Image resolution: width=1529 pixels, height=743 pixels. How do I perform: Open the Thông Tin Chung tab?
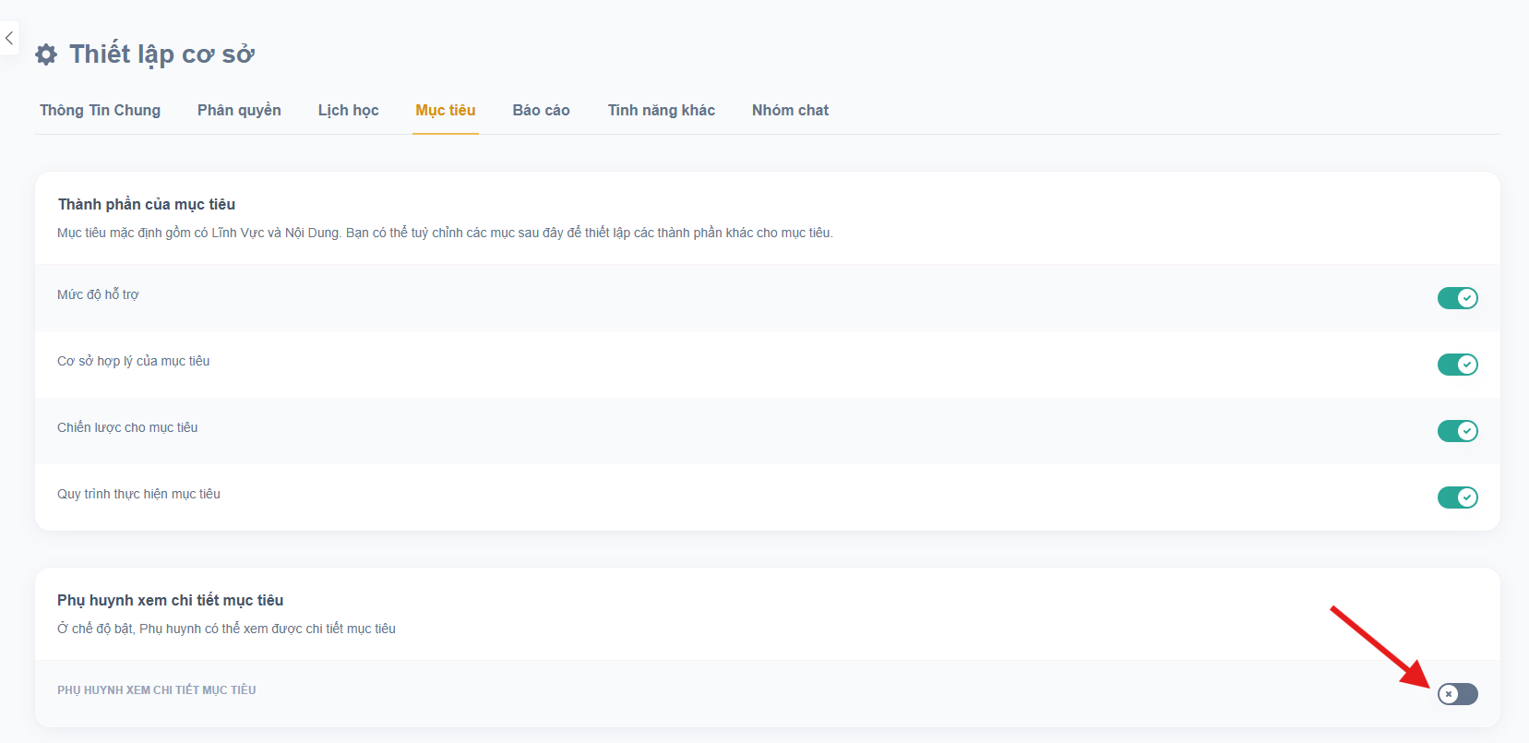[100, 110]
